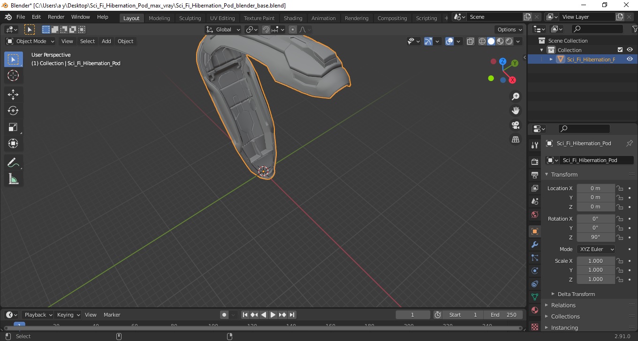638x341 pixels.
Task: Select the Move tool
Action: click(x=13, y=95)
